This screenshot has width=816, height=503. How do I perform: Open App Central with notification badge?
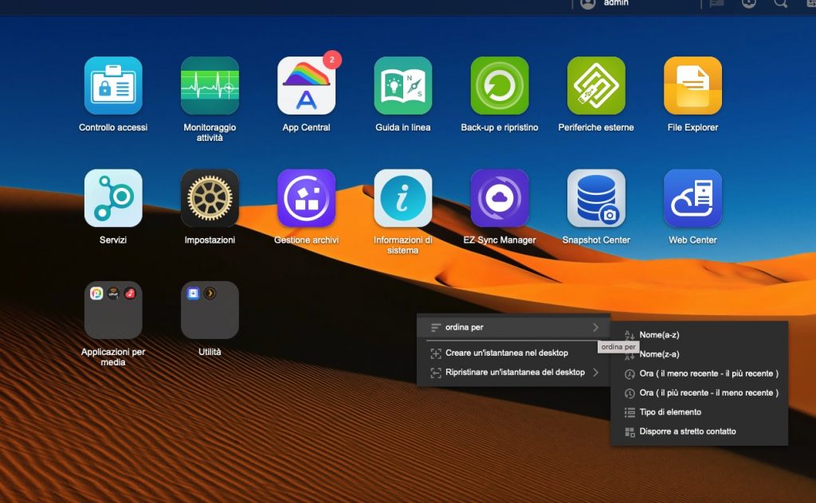click(x=306, y=86)
